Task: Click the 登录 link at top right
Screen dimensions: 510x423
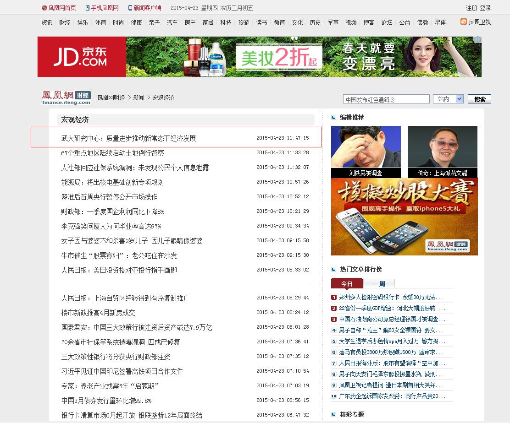Action: click(x=485, y=8)
